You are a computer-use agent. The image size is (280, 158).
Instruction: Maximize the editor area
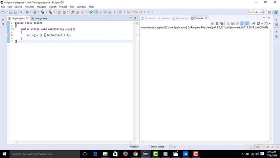pos(135,18)
